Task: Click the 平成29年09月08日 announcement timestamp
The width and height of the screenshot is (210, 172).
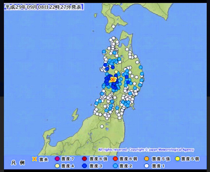Action: tap(44, 7)
